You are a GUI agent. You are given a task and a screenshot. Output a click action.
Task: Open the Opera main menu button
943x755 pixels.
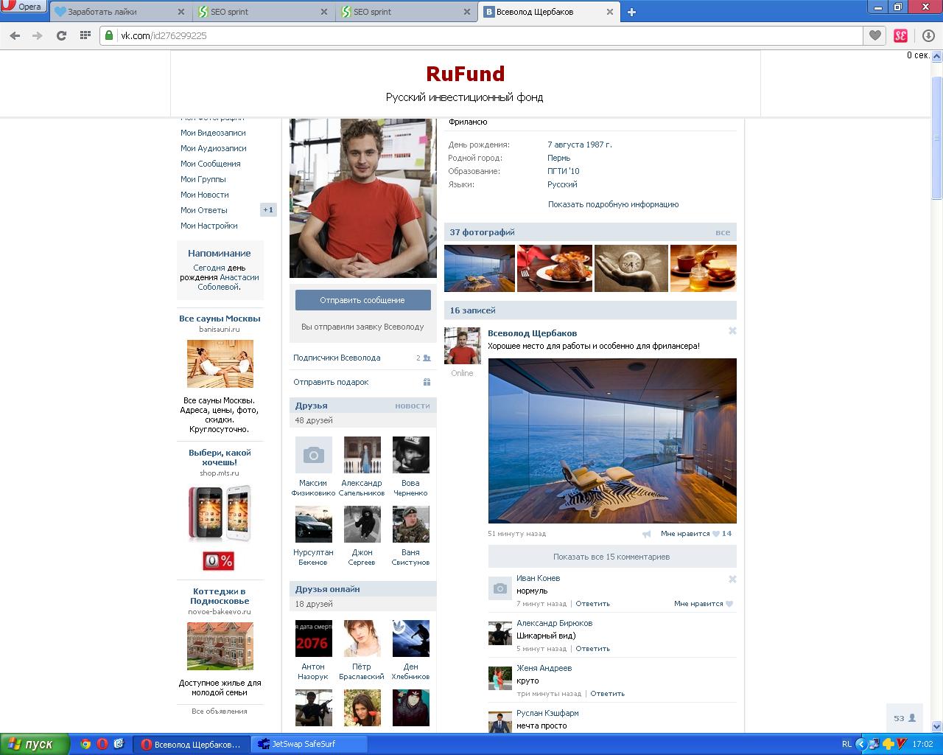(x=24, y=7)
